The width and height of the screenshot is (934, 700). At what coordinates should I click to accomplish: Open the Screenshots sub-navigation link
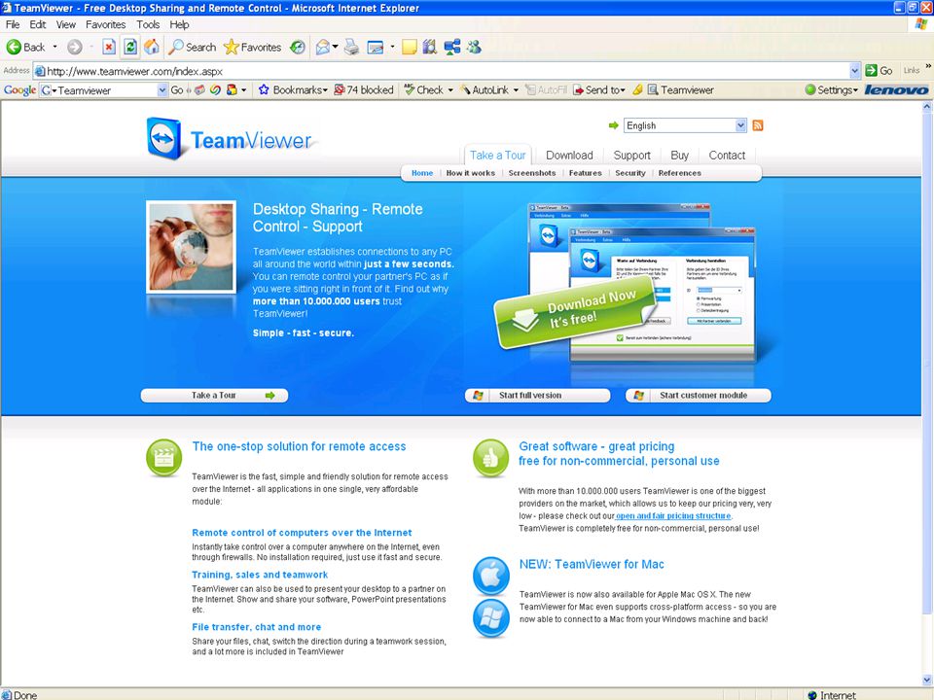point(532,173)
